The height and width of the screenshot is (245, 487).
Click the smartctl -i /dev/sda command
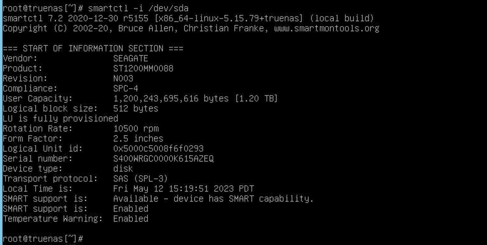[138, 8]
